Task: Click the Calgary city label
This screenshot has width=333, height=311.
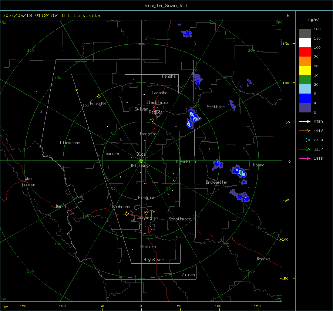Action: coord(144,217)
